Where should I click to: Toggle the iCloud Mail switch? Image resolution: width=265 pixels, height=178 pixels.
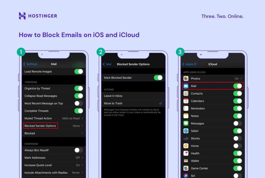click(x=238, y=86)
